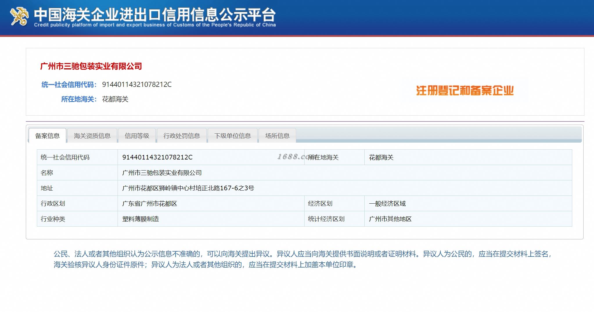Click the 统计经济区划 label cell
The width and height of the screenshot is (594, 312).
tap(334, 219)
